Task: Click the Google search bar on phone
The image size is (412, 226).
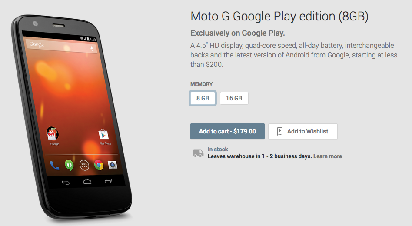Action: pyautogui.click(x=61, y=46)
